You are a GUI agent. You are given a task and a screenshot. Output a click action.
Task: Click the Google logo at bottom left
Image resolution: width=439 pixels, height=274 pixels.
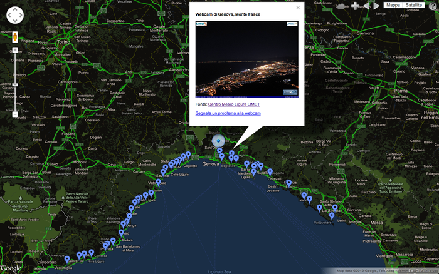tap(11, 268)
